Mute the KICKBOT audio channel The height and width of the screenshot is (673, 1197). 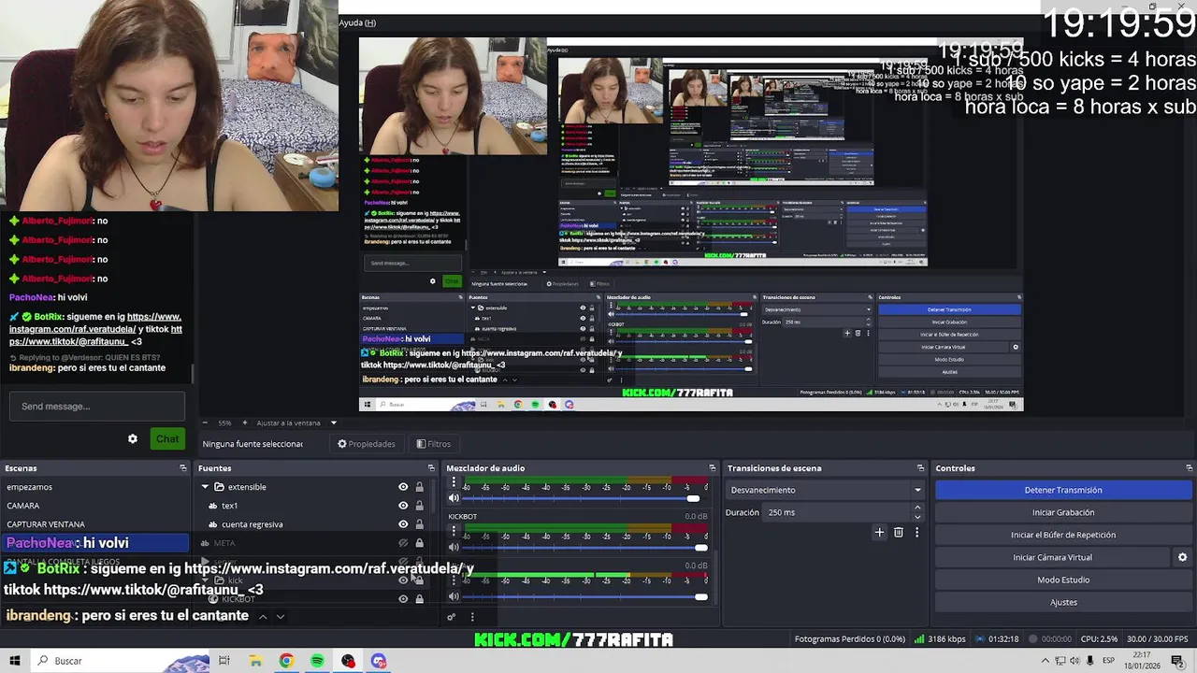454,547
